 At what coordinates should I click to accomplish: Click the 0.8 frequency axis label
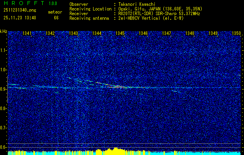[3, 108]
